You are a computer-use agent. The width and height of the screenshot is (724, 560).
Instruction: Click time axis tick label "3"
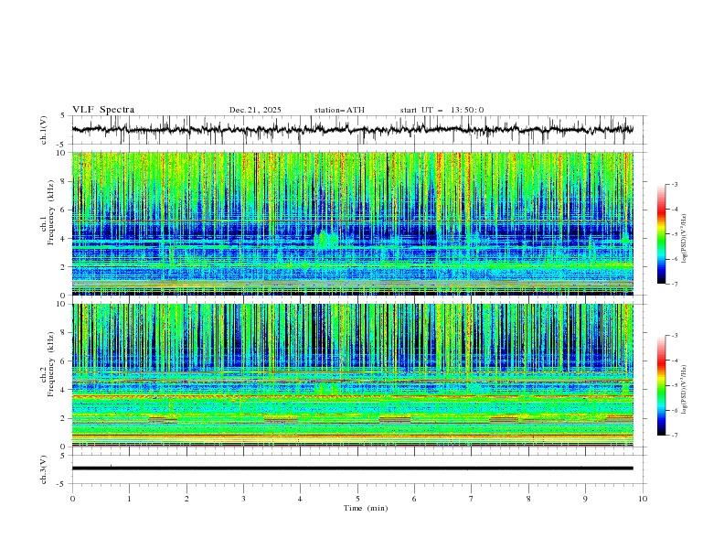click(243, 499)
